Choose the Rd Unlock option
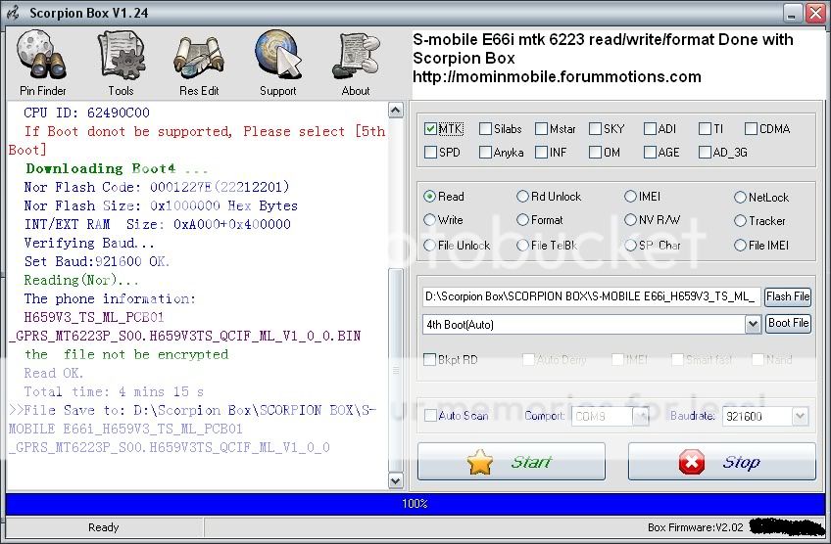The height and width of the screenshot is (544, 831). pyautogui.click(x=522, y=197)
